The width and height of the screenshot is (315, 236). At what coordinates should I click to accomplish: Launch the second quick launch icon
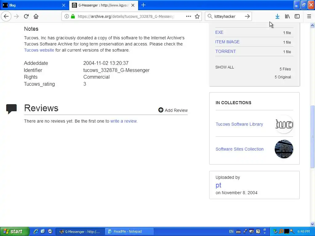43,231
